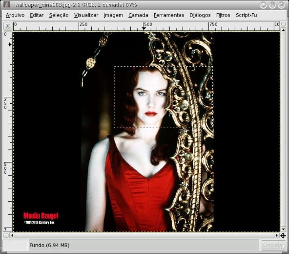This screenshot has width=289, height=254.
Task: Click the Moulin Rouge! text in image
Action: tap(41, 215)
